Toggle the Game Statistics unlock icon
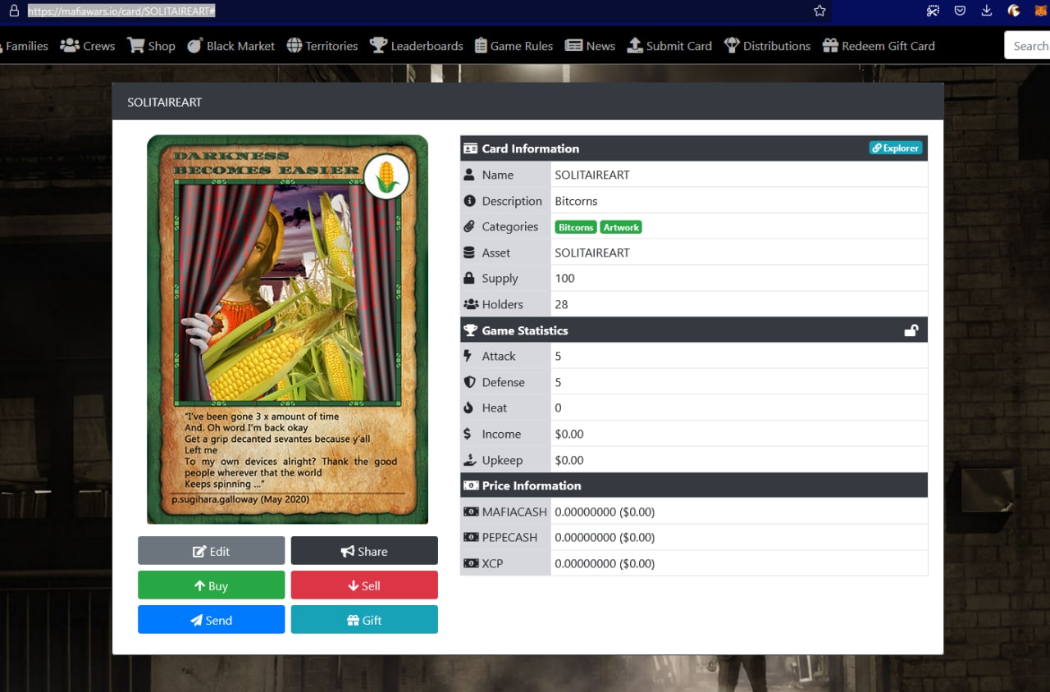The width and height of the screenshot is (1050, 692). pos(911,330)
